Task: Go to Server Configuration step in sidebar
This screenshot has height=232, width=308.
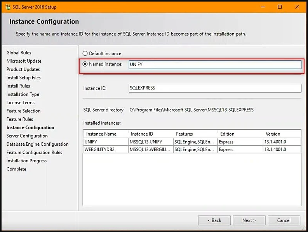Action: 27,136
